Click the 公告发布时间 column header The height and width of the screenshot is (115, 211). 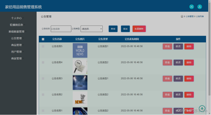[132, 39]
